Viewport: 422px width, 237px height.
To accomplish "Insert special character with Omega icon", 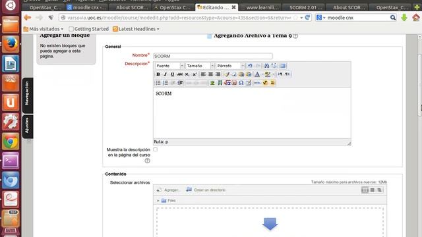I will tap(241, 83).
